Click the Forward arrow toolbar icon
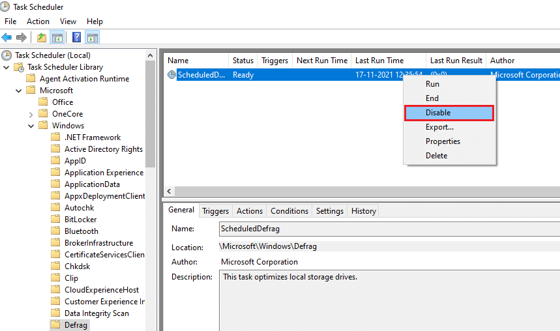 (x=22, y=37)
